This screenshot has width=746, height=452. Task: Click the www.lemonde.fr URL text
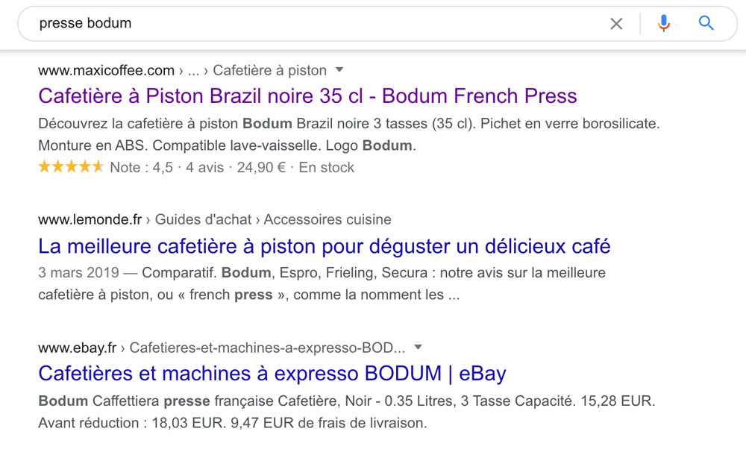click(90, 219)
